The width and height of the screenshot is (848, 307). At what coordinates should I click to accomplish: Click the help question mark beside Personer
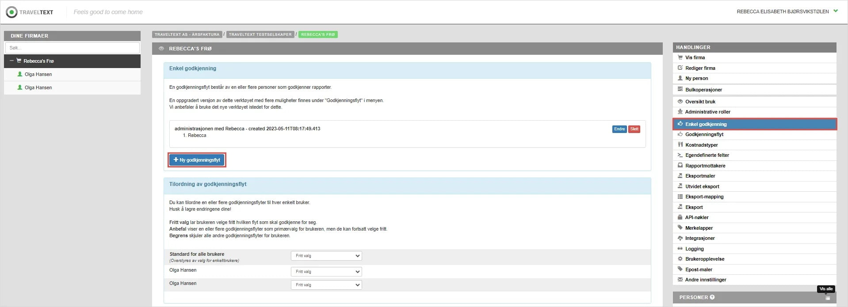712,297
